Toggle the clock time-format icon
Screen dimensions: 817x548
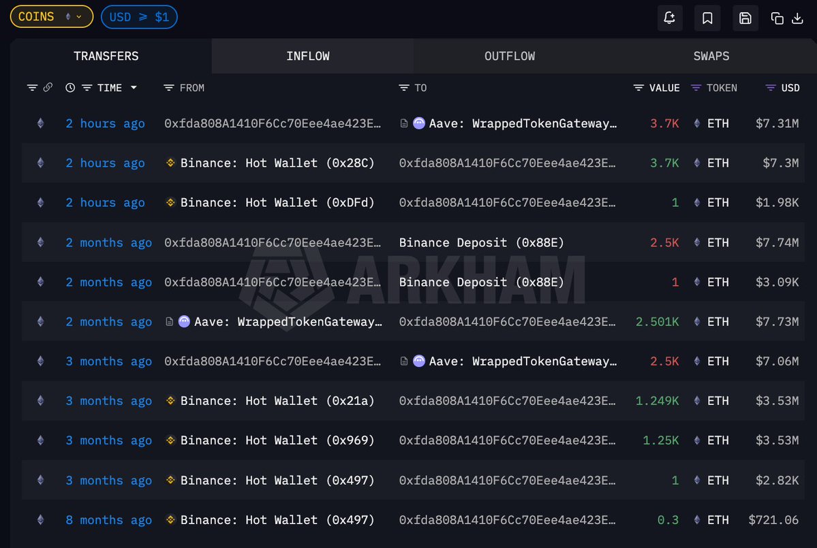pyautogui.click(x=70, y=87)
